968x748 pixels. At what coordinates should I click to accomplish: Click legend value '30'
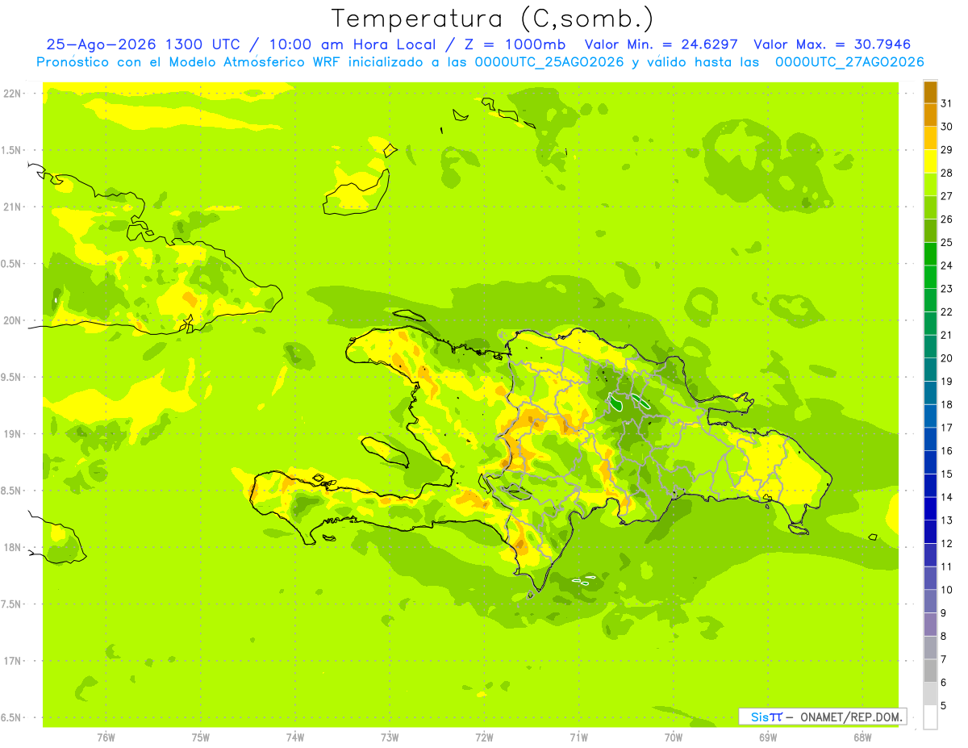(x=947, y=127)
